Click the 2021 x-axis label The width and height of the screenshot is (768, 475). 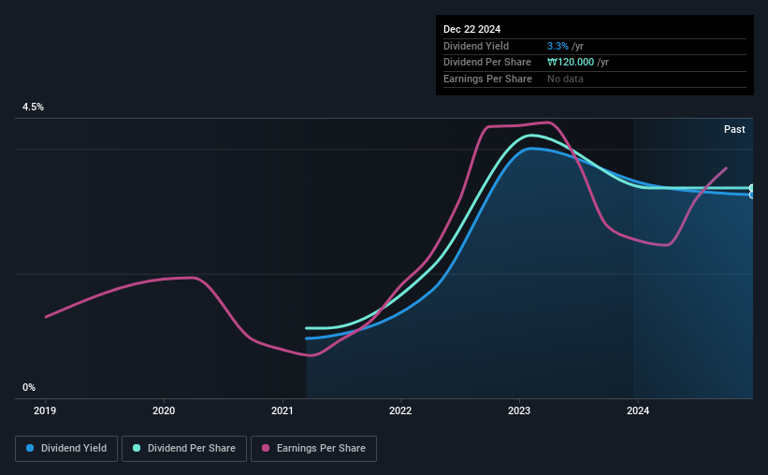coord(283,410)
